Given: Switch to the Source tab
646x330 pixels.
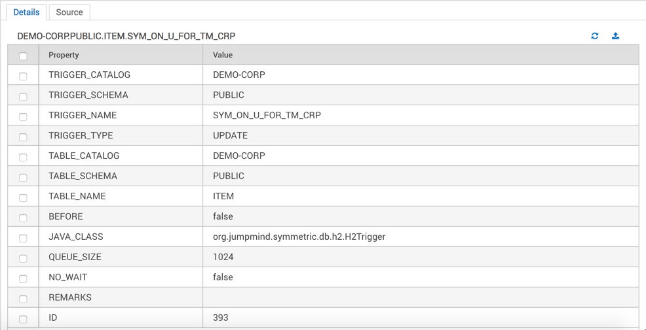Looking at the screenshot, I should 69,12.
